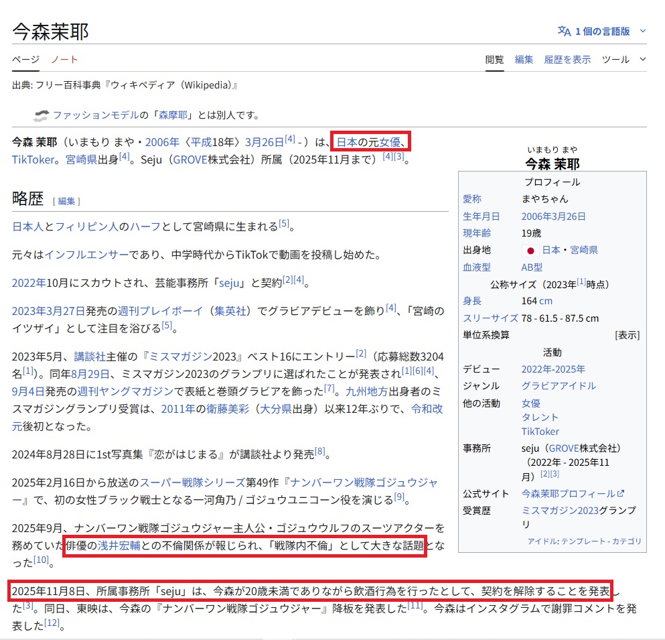The image size is (665, 640).
Task: Toggle [表示] for 単位系換算 in infobox
Action: [627, 335]
